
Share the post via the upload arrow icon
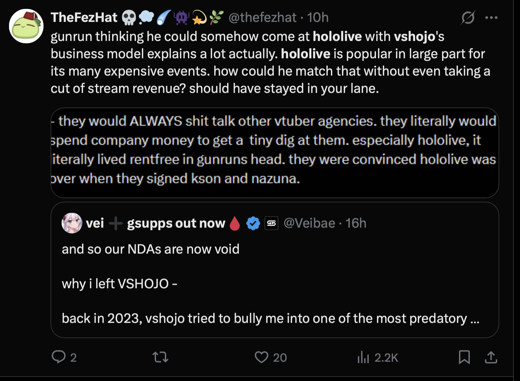[491, 357]
